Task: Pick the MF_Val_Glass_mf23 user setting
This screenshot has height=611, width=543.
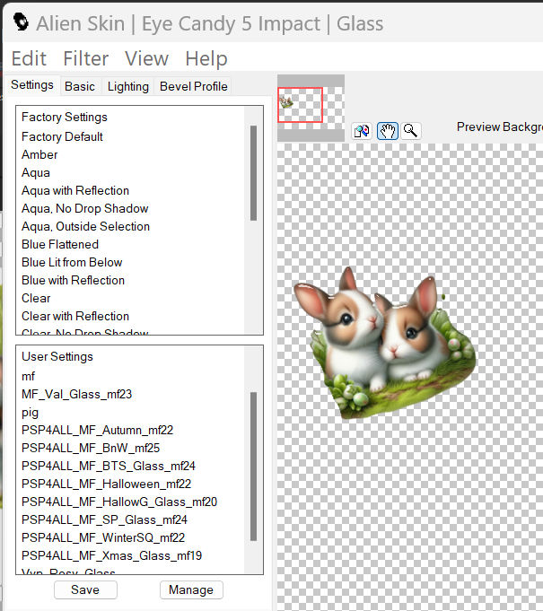Action: point(77,394)
